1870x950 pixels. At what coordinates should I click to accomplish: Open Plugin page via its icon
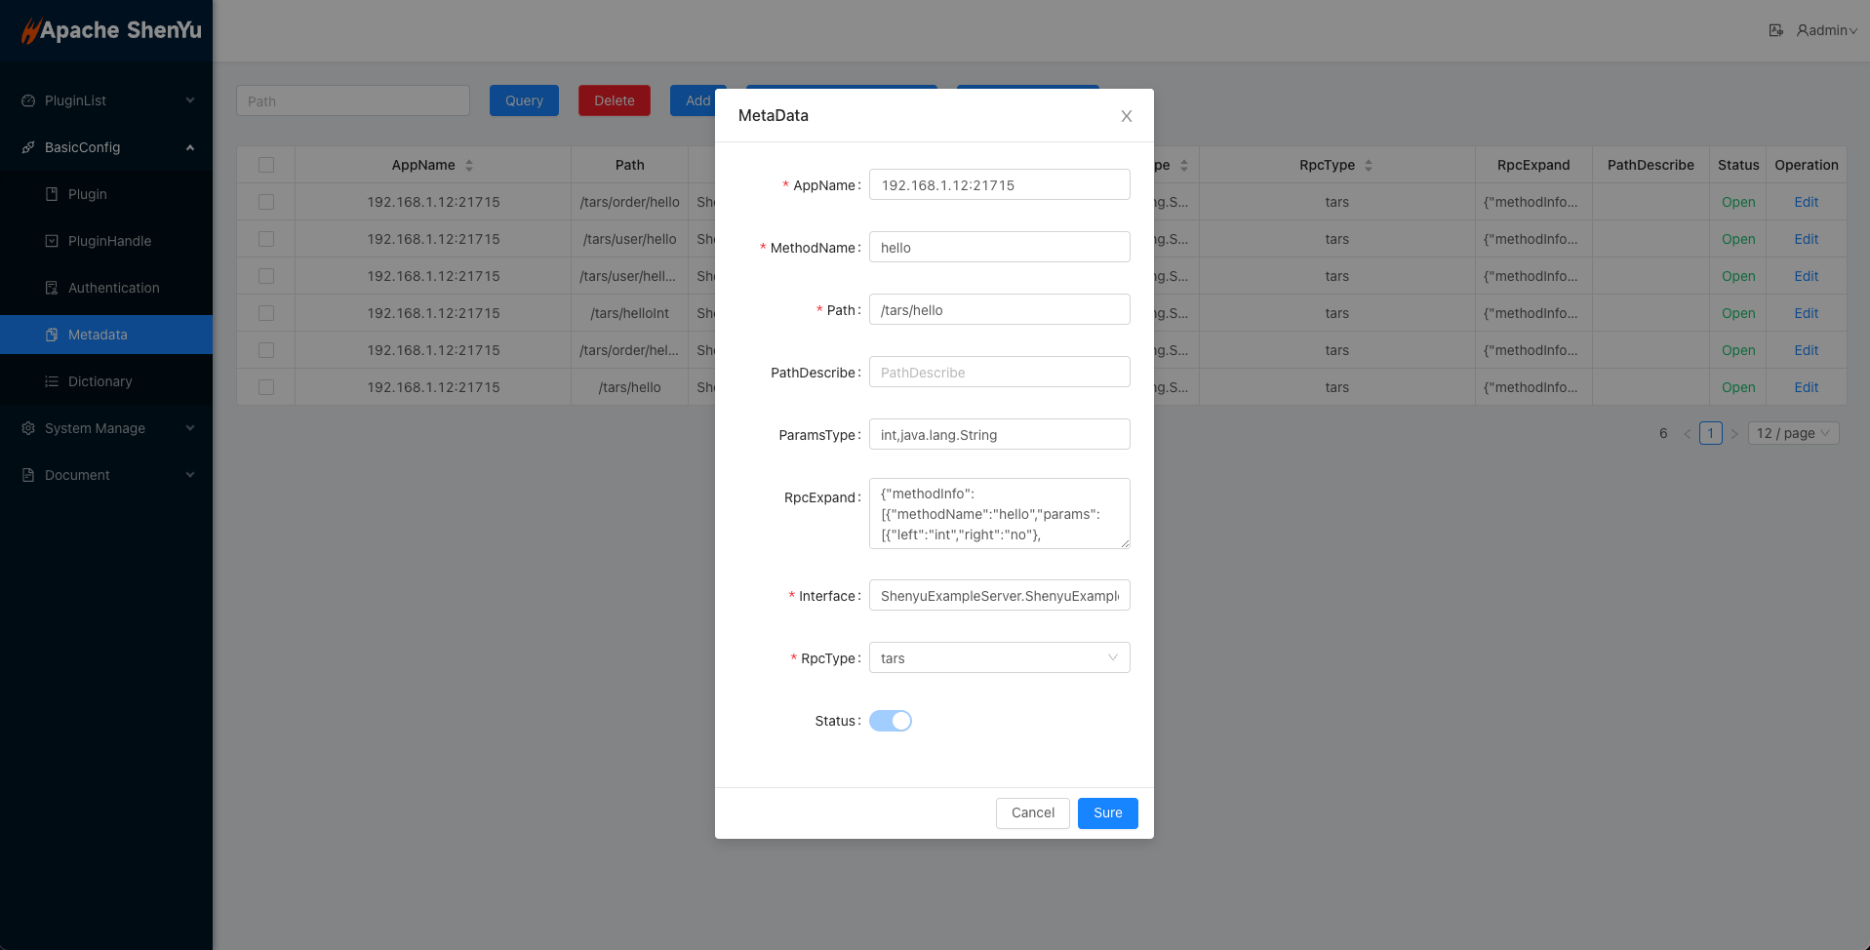(52, 194)
